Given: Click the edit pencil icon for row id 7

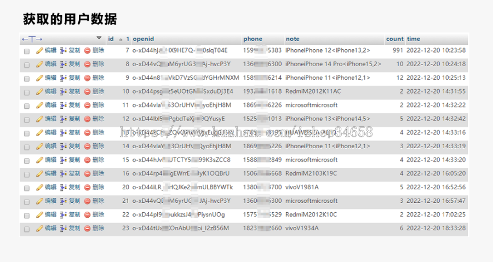Looking at the screenshot, I should 39,50.
